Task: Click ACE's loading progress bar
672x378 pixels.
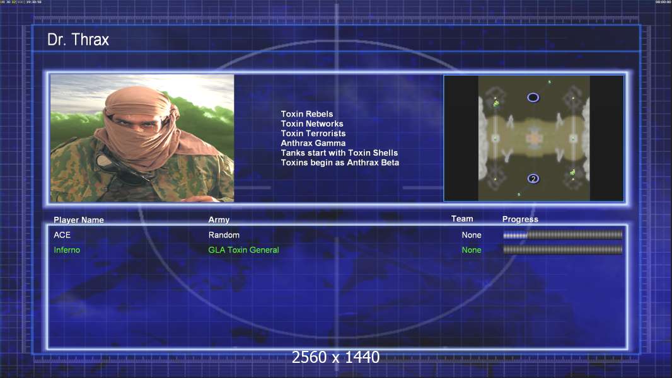Action: pos(563,235)
